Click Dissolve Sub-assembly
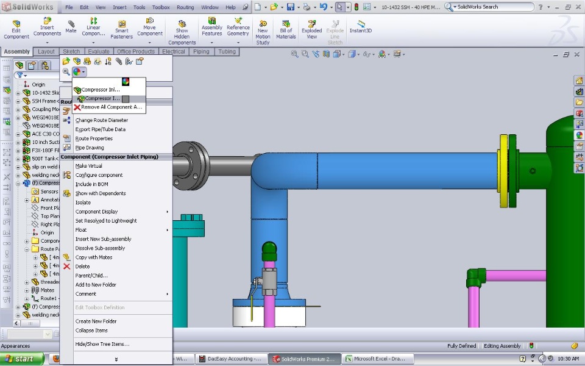Image resolution: width=585 pixels, height=366 pixels. pyautogui.click(x=100, y=248)
